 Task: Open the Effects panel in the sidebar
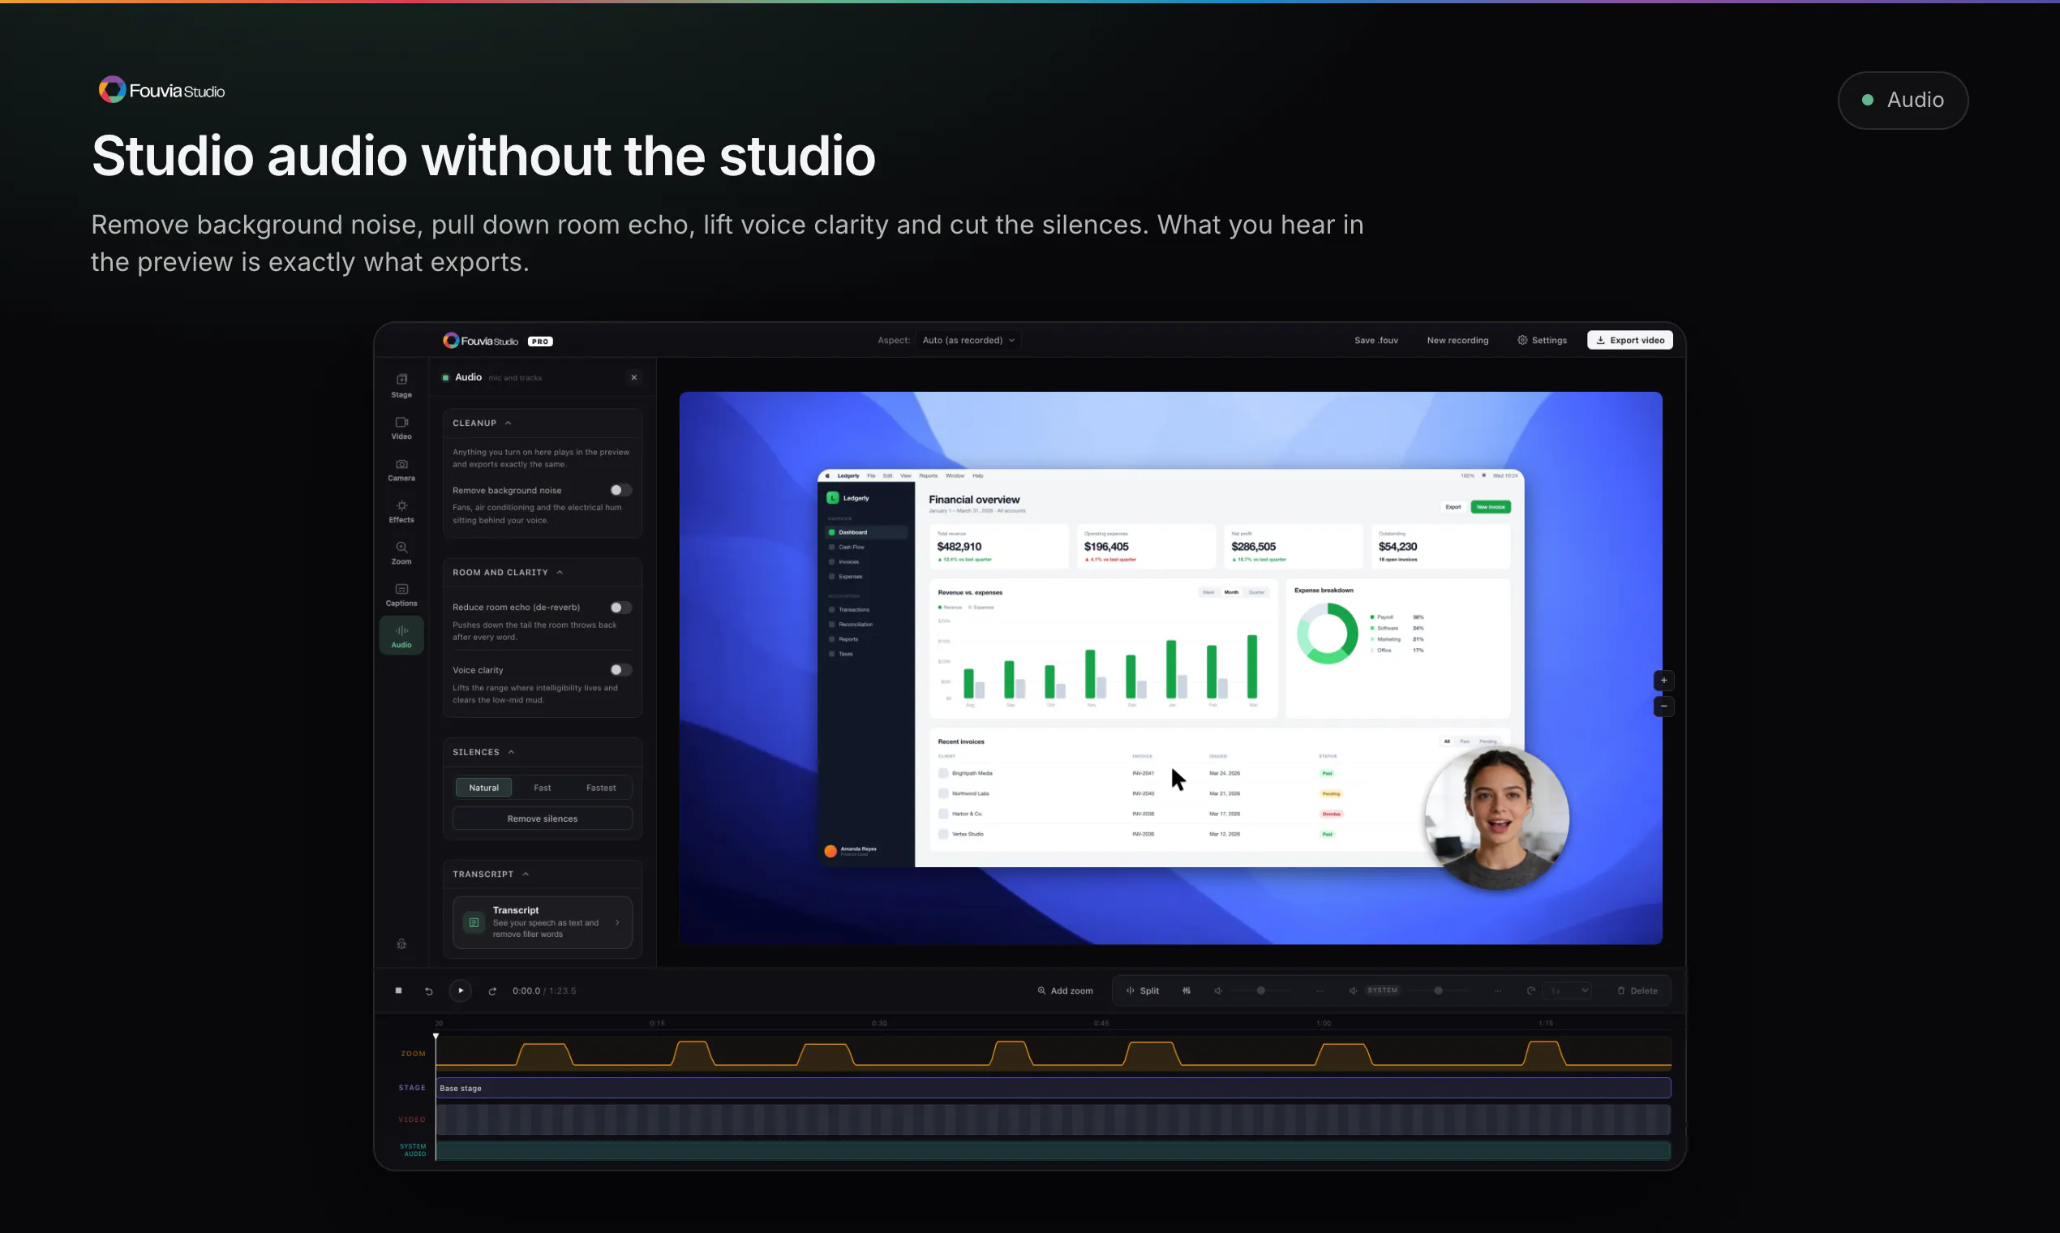[401, 511]
